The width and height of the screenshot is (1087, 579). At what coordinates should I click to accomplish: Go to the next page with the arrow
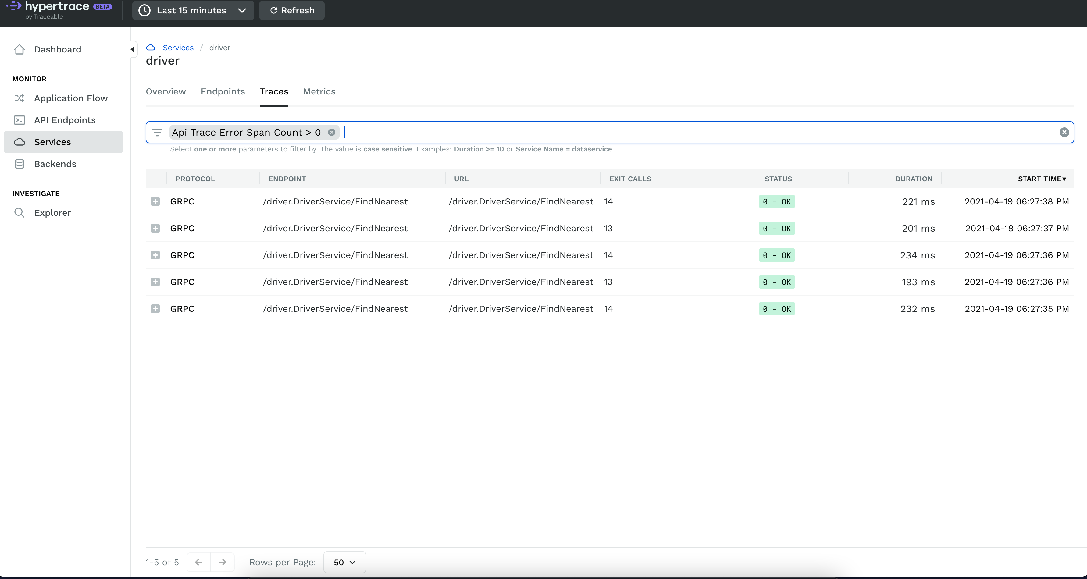pyautogui.click(x=223, y=562)
